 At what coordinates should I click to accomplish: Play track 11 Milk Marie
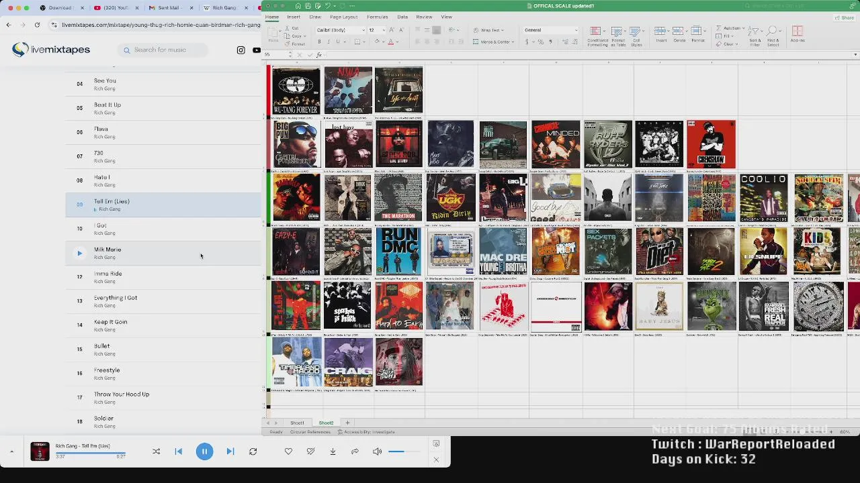[x=79, y=254]
